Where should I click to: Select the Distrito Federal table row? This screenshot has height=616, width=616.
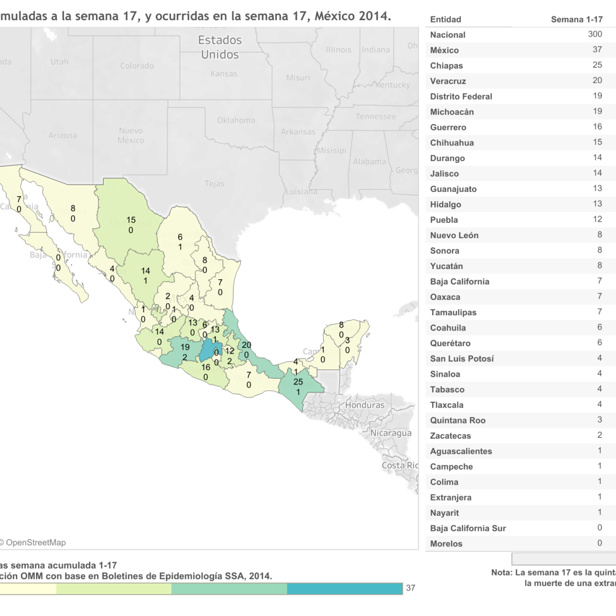tap(513, 97)
